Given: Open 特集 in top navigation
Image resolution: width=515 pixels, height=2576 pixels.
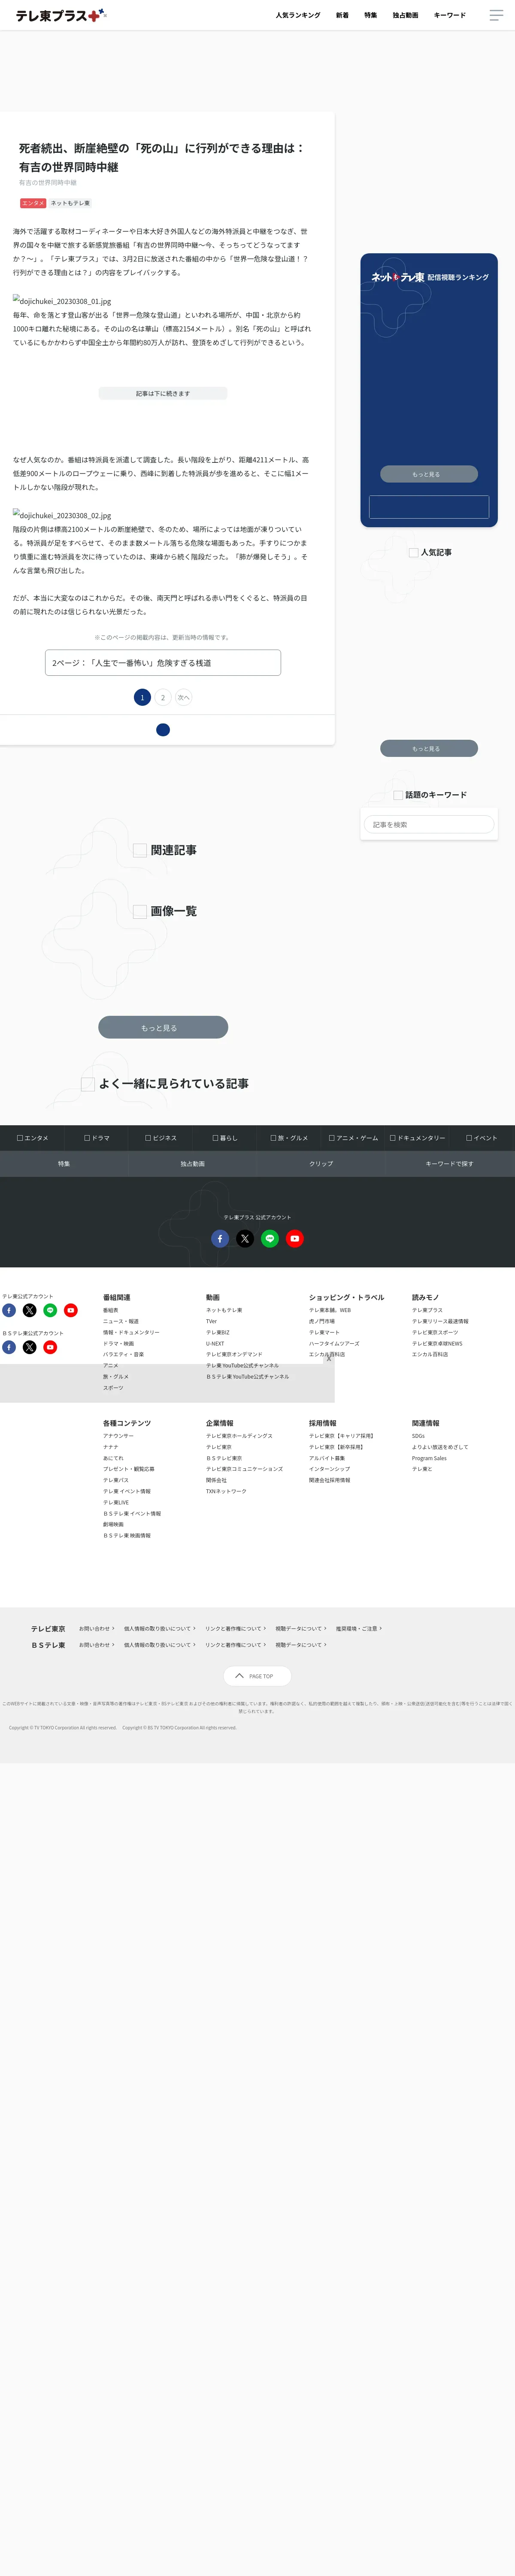Looking at the screenshot, I should 371,15.
